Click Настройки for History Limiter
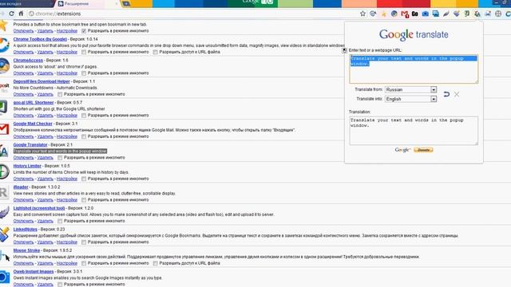Image resolution: width=511 pixels, height=287 pixels. 67,179
